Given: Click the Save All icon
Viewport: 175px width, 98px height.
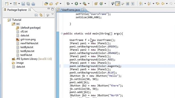Looking at the screenshot, I should click(x=28, y=4).
